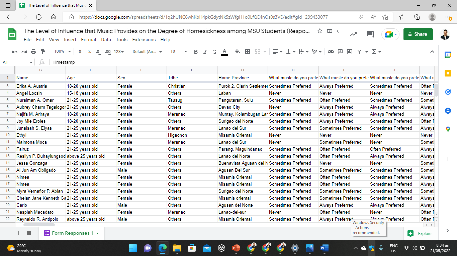Open Contacts in the side panel
Image resolution: width=457 pixels, height=256 pixels.
[448, 111]
